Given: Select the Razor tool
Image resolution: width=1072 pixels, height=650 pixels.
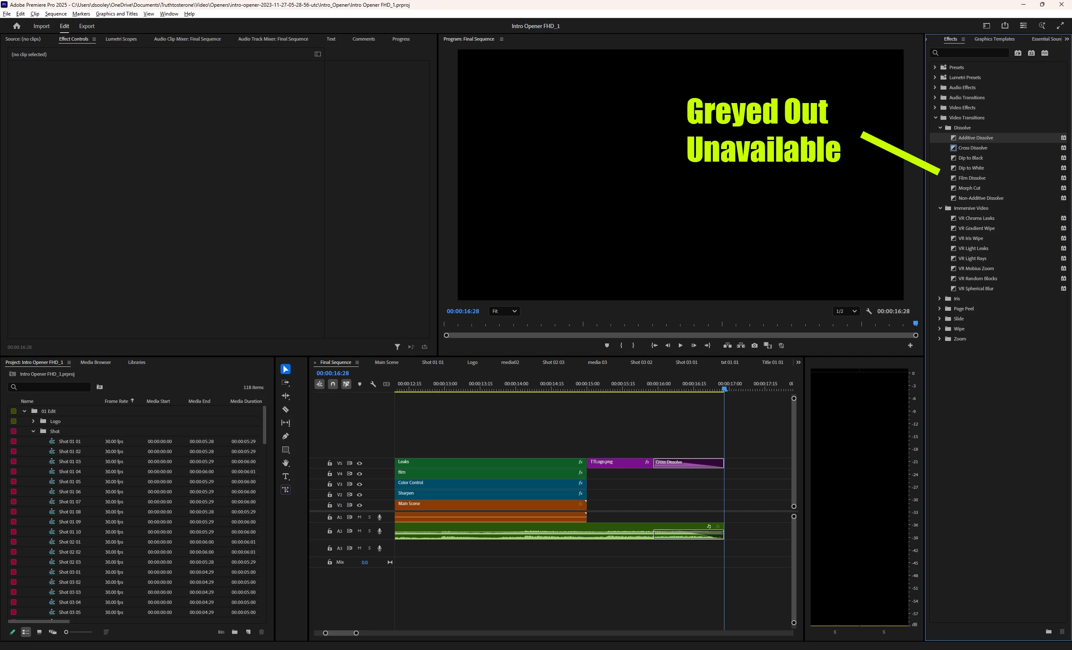Looking at the screenshot, I should coord(286,410).
